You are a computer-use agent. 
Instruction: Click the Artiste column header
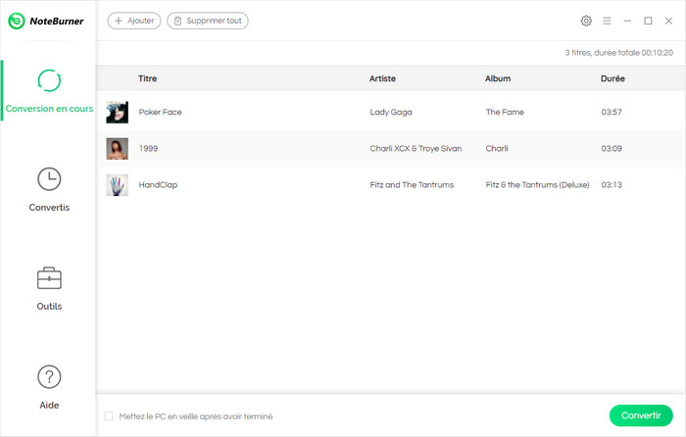click(382, 78)
